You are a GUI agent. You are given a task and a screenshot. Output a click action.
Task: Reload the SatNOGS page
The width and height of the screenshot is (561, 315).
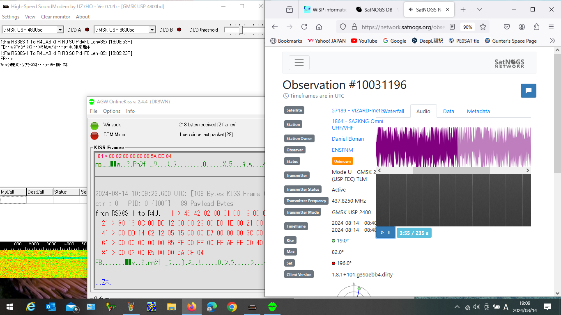[304, 27]
